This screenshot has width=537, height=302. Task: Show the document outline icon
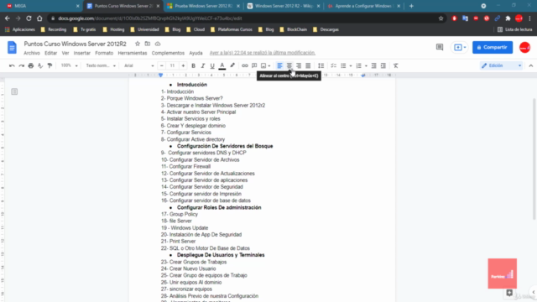(x=14, y=91)
